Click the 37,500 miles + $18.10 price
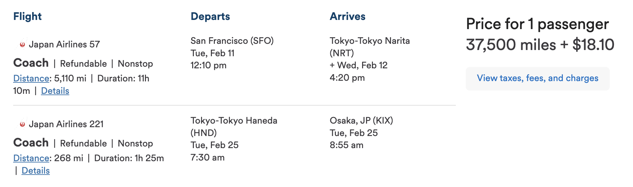This screenshot has width=633, height=187. [x=540, y=45]
